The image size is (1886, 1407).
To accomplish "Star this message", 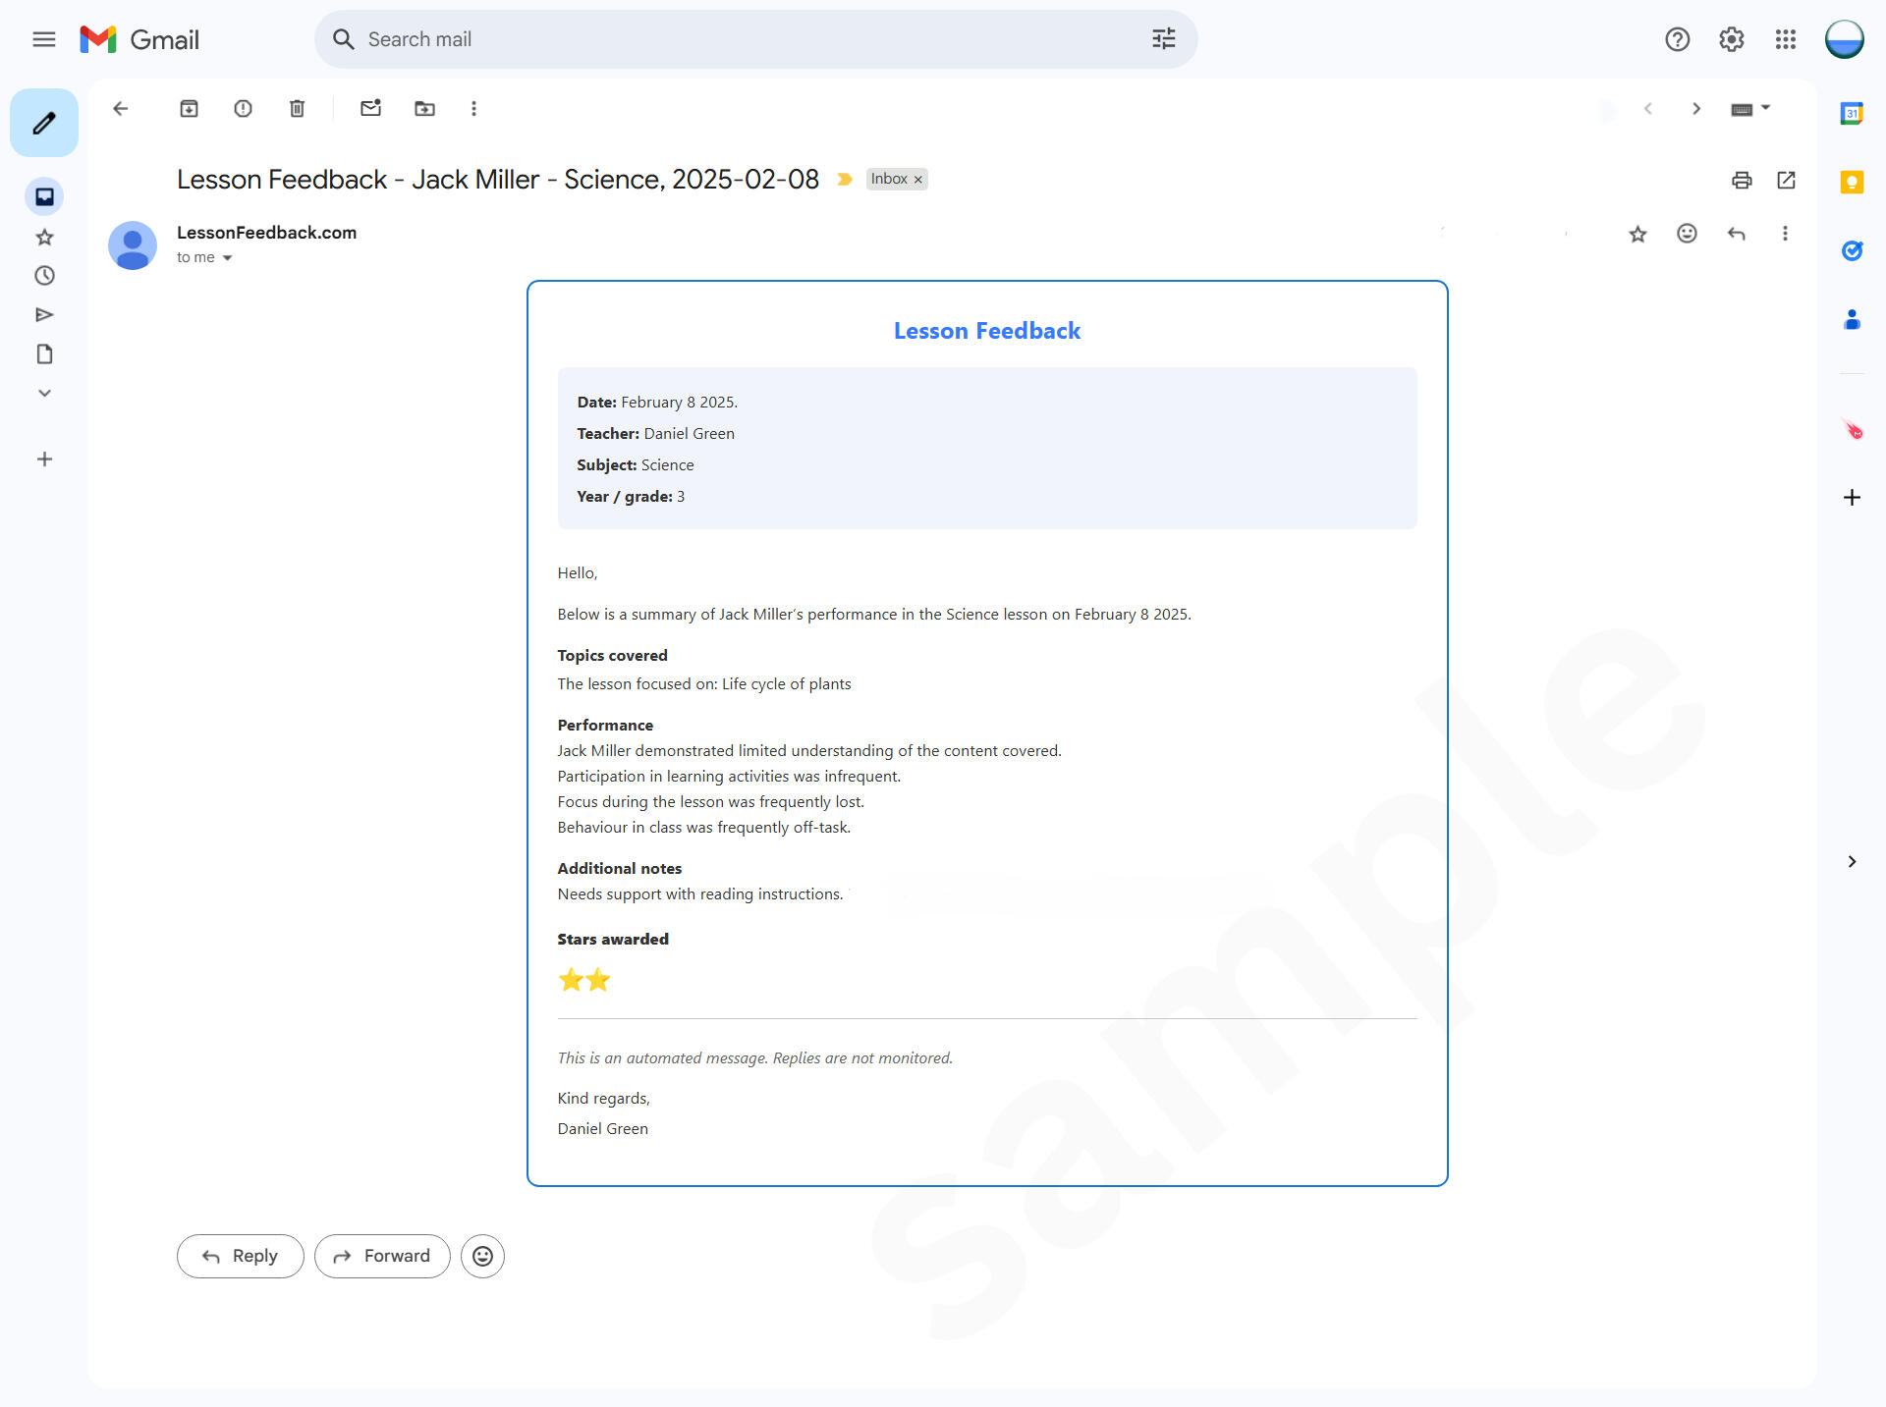I will coord(1637,234).
